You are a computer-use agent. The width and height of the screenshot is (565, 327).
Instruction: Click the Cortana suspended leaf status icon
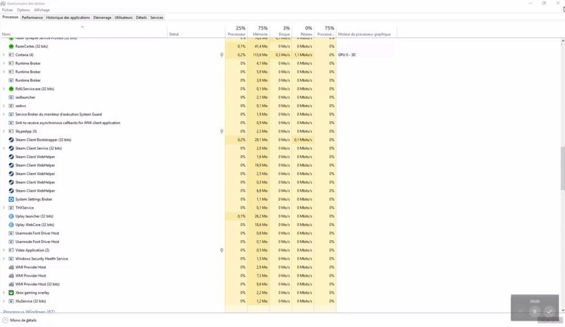tap(221, 55)
